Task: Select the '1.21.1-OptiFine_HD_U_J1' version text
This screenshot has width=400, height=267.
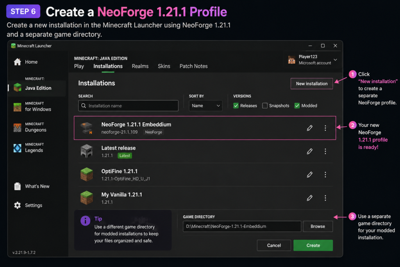Action: coord(126,179)
